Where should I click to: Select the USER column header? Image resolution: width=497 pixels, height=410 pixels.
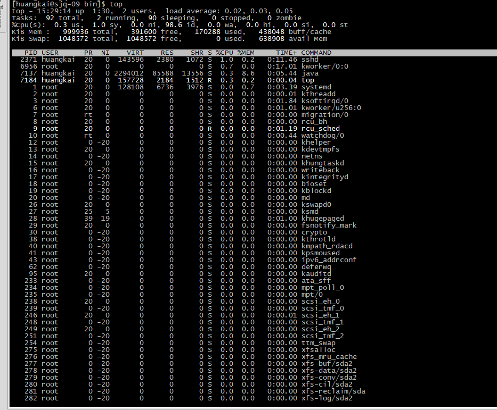[50, 53]
